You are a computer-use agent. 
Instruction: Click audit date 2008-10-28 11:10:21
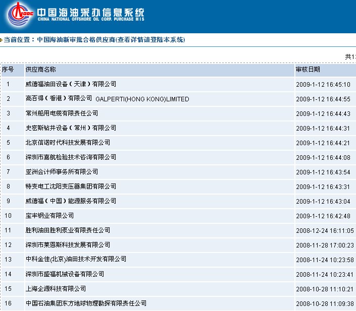click(325, 289)
